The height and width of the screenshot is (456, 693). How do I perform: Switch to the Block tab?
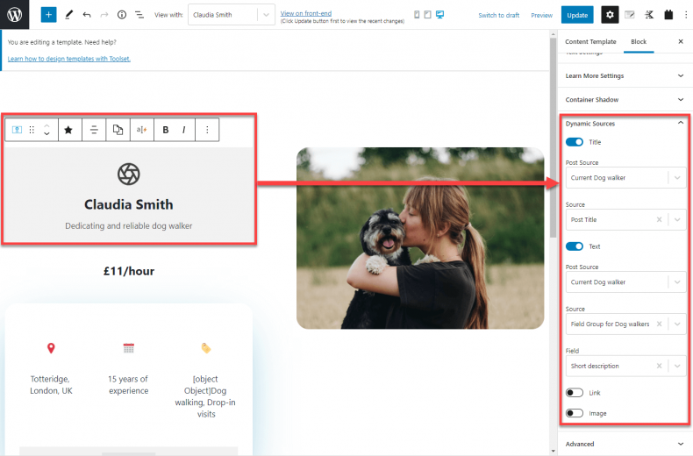point(639,41)
